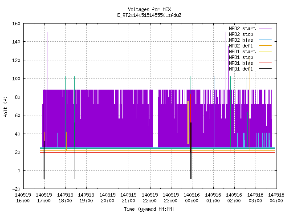The width and height of the screenshot is (285, 213).
Task: Click the yellow line sample beside NPD1 start
Action: pos(265,51)
